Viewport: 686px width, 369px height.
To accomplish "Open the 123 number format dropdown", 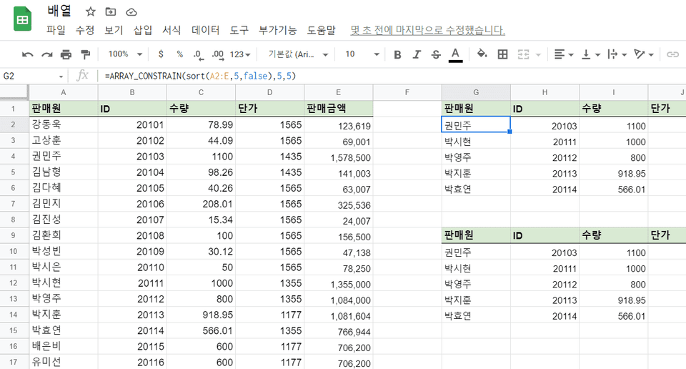I will tap(240, 54).
